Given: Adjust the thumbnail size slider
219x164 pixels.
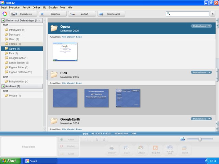Looking at the screenshot, I should pyautogui.click(x=200, y=139).
